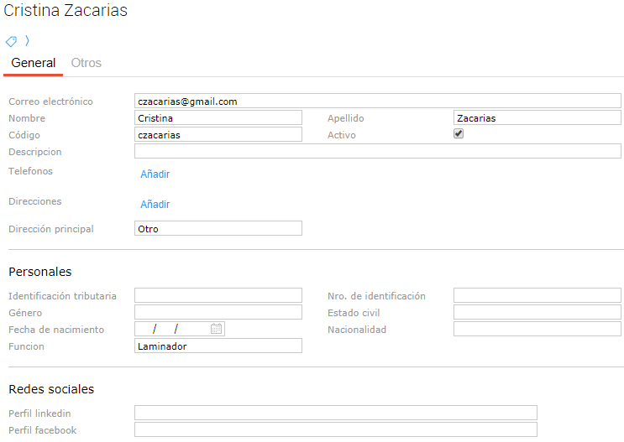Click the tag icon below the name
This screenshot has width=624, height=442.
point(12,41)
